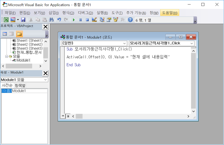
Task: Click the View Microsoft Excel icon
Action: (x=6, y=20)
